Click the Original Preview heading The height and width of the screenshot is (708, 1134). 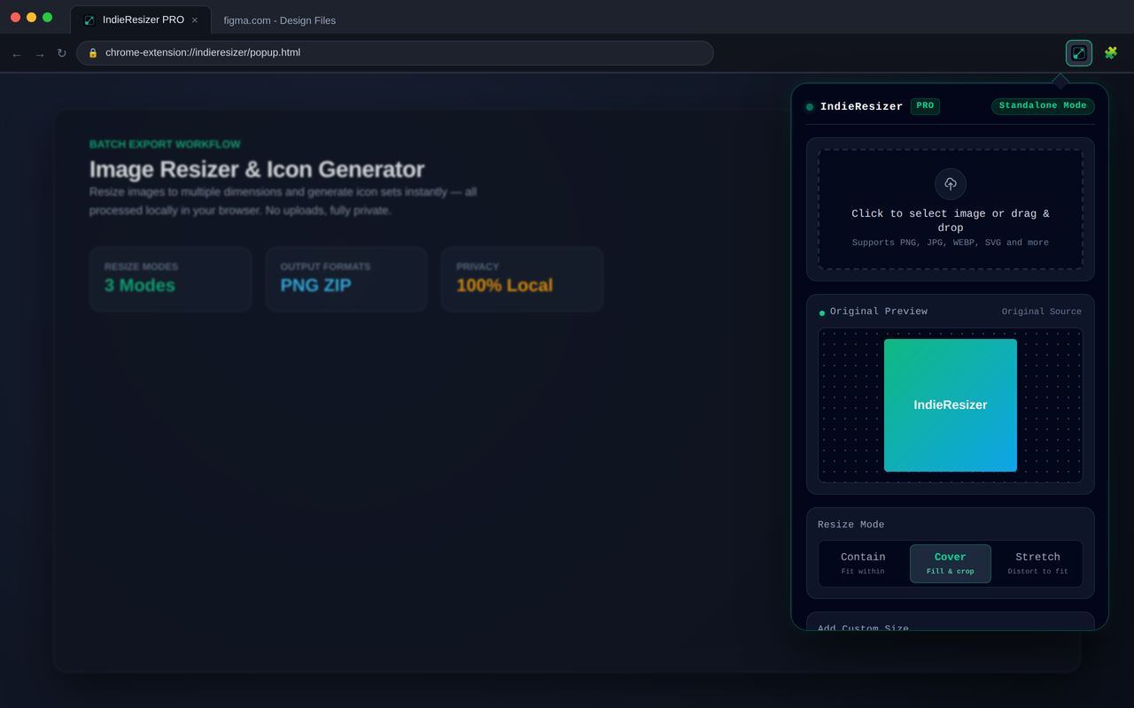tap(879, 312)
